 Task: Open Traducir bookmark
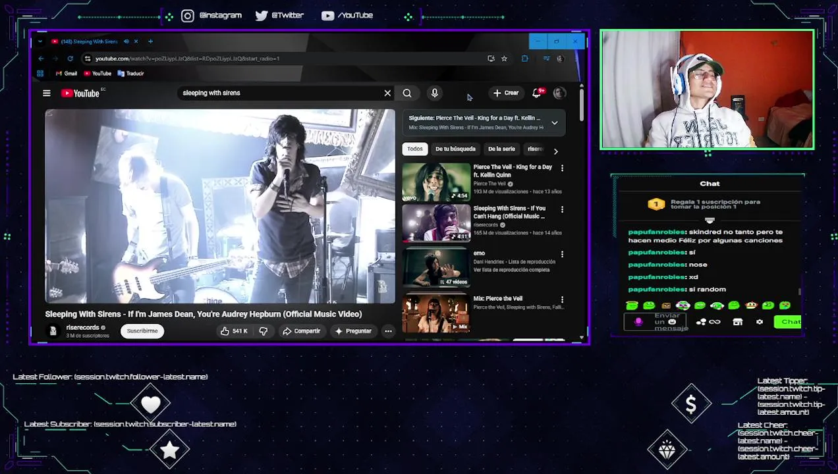pyautogui.click(x=130, y=74)
